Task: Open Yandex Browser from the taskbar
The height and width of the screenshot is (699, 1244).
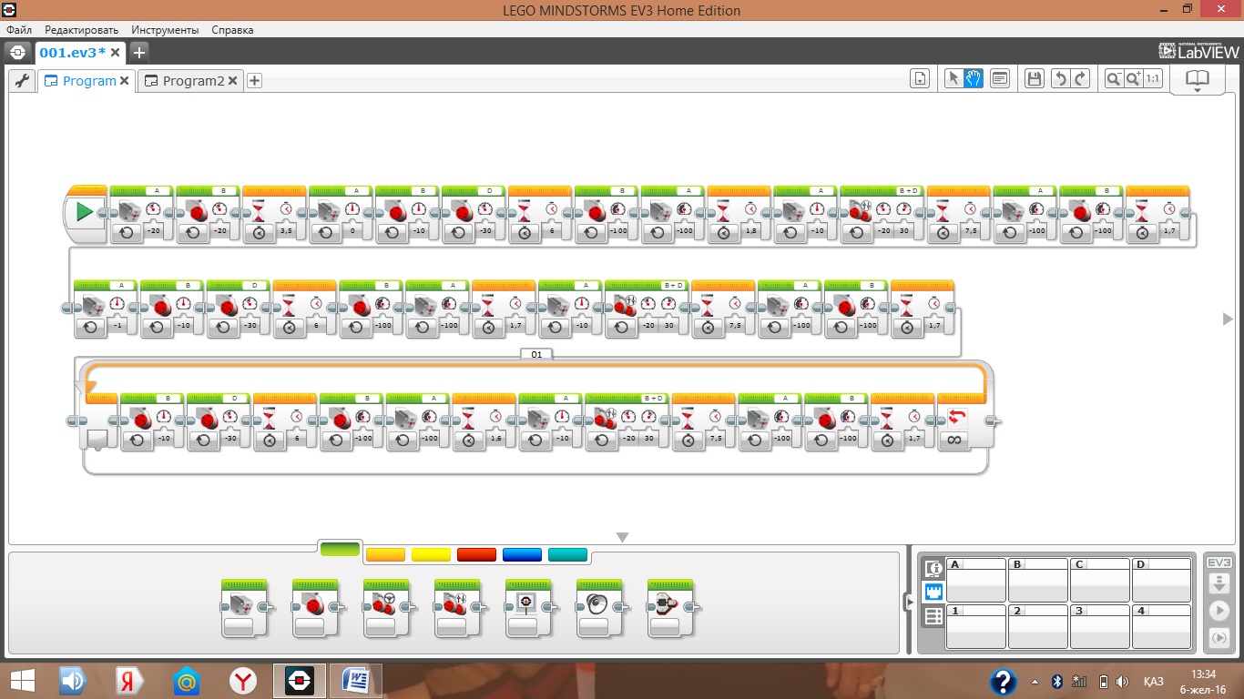Action: (x=242, y=681)
